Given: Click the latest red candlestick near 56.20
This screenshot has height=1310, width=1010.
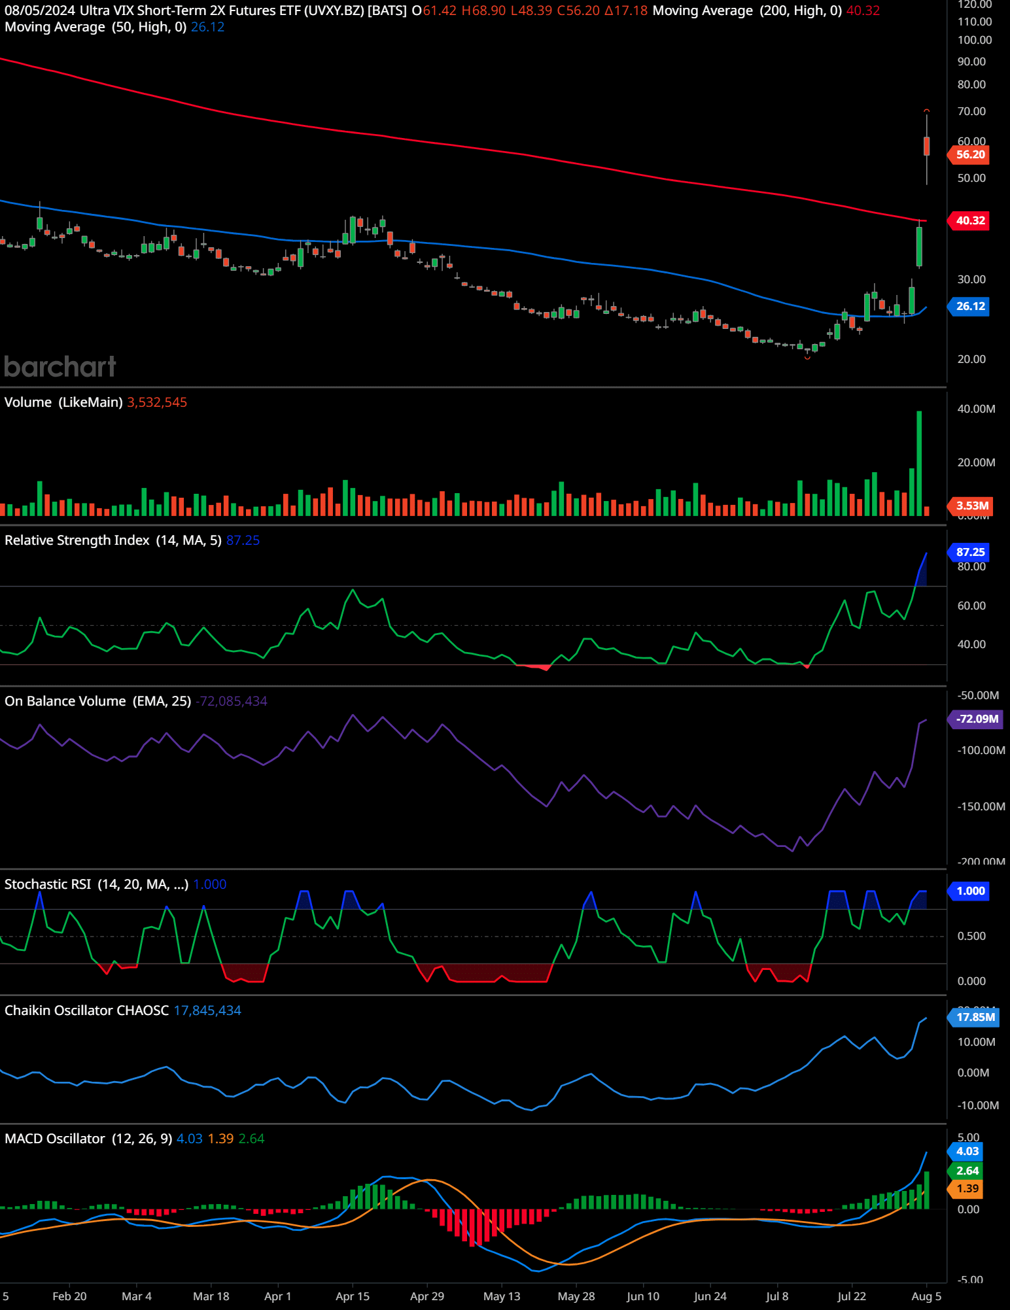Looking at the screenshot, I should pos(926,147).
